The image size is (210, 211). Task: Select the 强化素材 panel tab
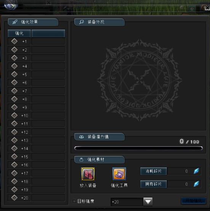click(x=99, y=160)
